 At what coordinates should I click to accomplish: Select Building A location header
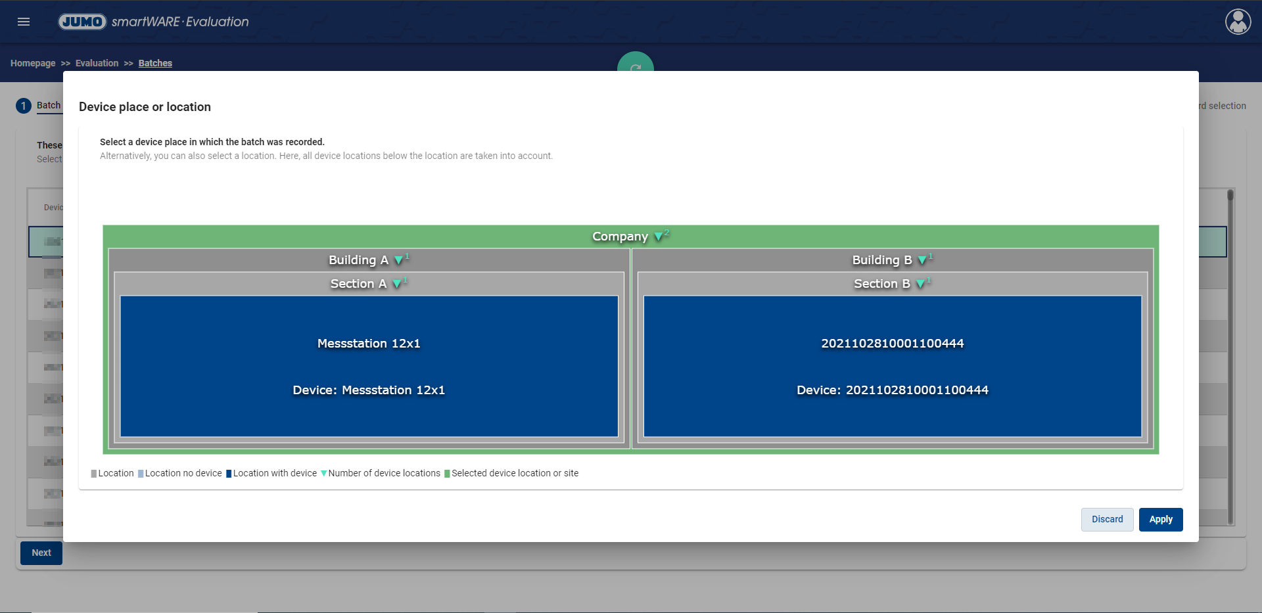pos(358,260)
